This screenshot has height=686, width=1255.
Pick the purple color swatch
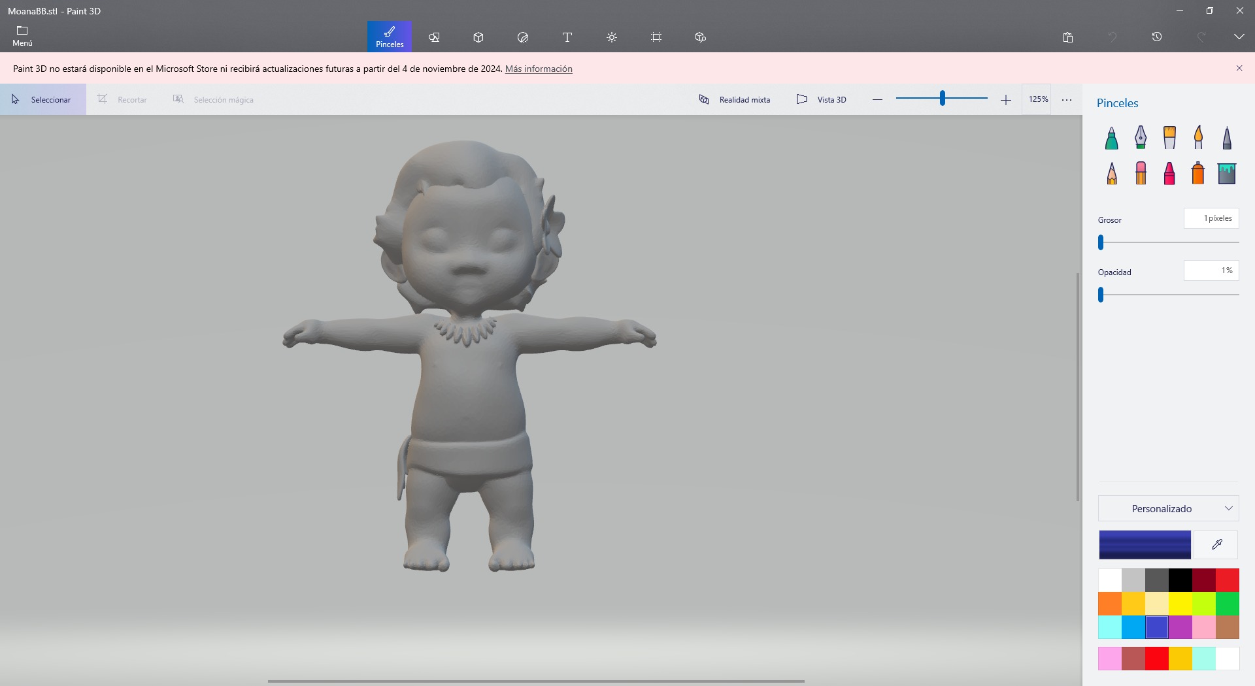(x=1180, y=627)
